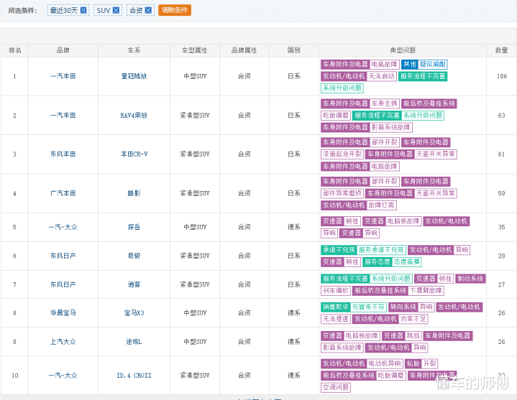Click the count 63 for RAV4荣放
Image resolution: width=517 pixels, height=400 pixels.
click(x=501, y=115)
